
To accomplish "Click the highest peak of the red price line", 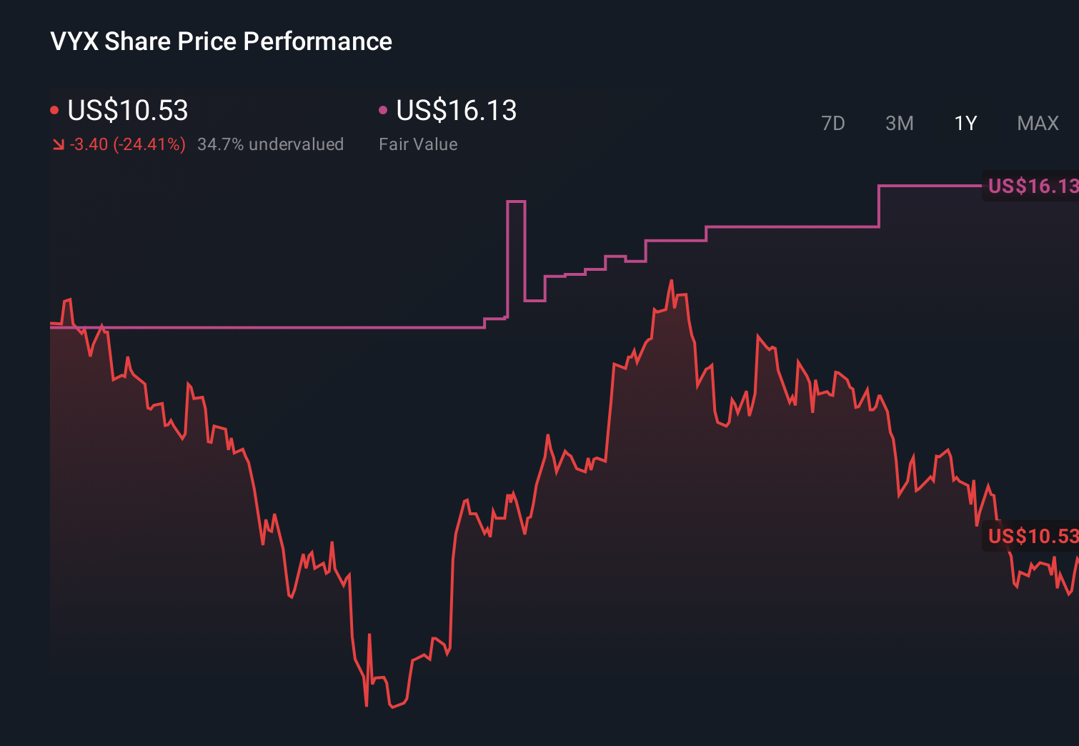I will (672, 281).
